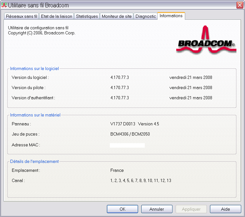The height and width of the screenshot is (217, 245).
Task: Click the Version du pilote label
Action: click(x=28, y=87)
